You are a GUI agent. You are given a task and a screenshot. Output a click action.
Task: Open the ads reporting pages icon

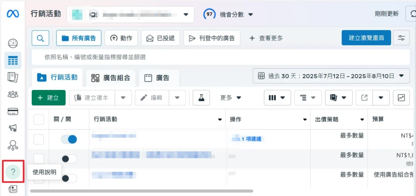pyautogui.click(x=13, y=77)
